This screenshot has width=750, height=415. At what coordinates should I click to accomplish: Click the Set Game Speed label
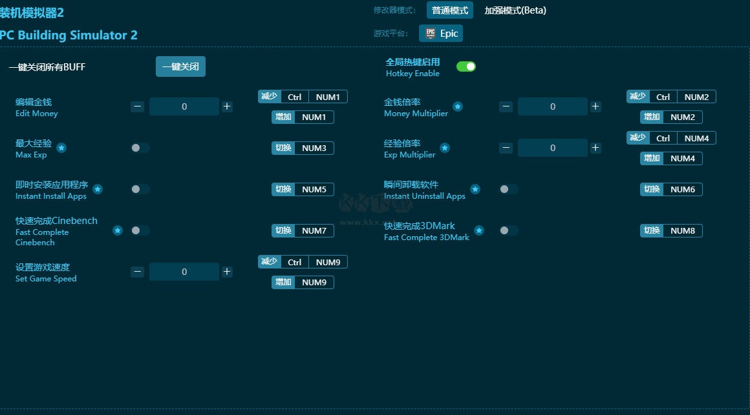tap(46, 279)
